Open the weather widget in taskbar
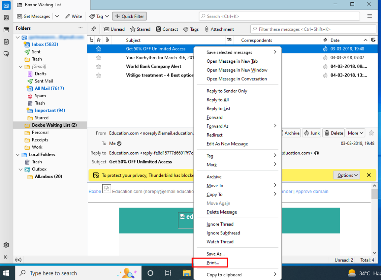Viewport: 381px width, 280px height. point(364,273)
